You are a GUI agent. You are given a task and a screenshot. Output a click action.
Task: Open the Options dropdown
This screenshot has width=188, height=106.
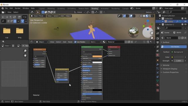[150, 12]
